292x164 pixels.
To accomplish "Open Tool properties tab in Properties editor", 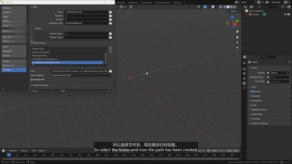I will pyautogui.click(x=244, y=63).
